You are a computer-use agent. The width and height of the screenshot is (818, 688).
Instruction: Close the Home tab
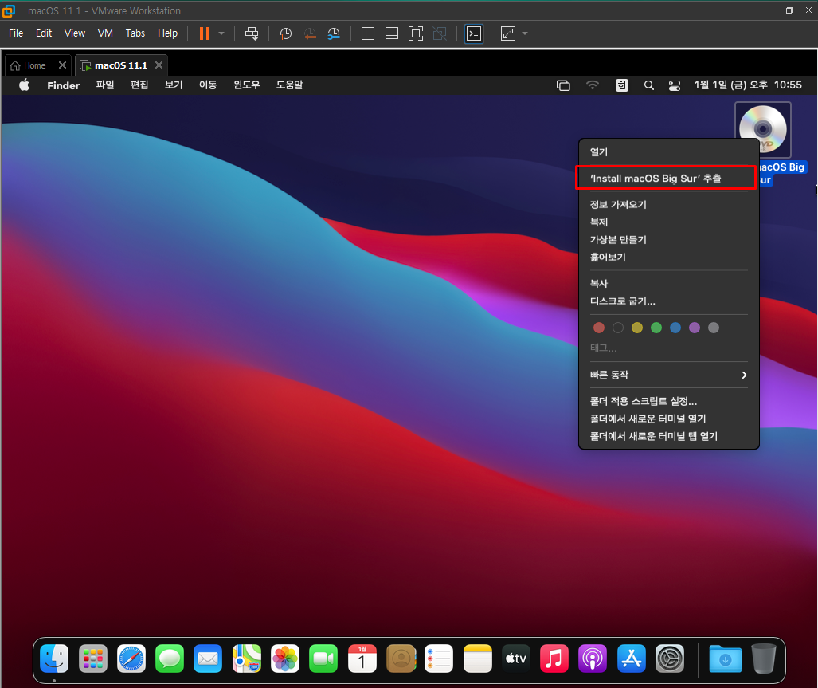point(62,65)
